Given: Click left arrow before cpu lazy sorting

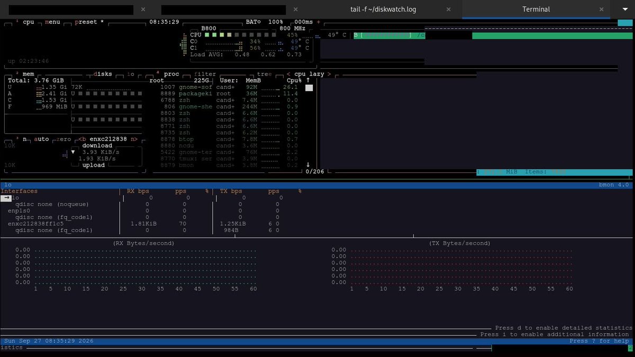Looking at the screenshot, I should coord(289,74).
